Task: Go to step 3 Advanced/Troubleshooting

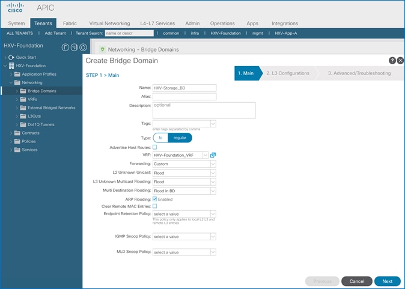Action: click(x=359, y=73)
